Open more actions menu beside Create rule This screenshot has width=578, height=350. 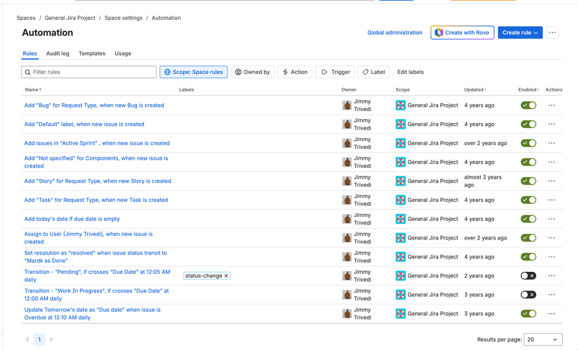point(552,32)
